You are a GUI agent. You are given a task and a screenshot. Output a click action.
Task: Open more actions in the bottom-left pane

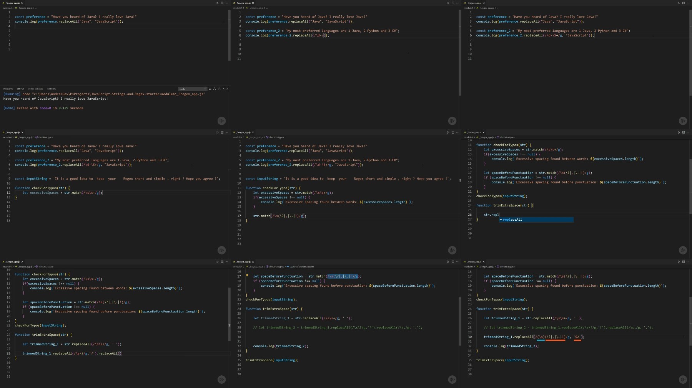(226, 262)
